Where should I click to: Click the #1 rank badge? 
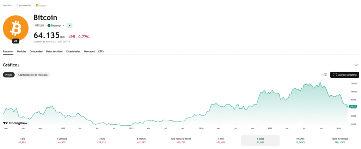(x=16, y=41)
